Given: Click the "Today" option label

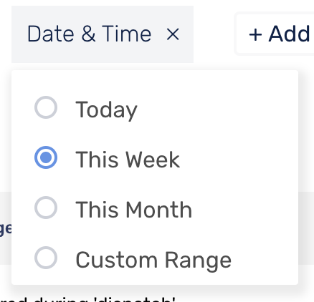Looking at the screenshot, I should tap(106, 110).
